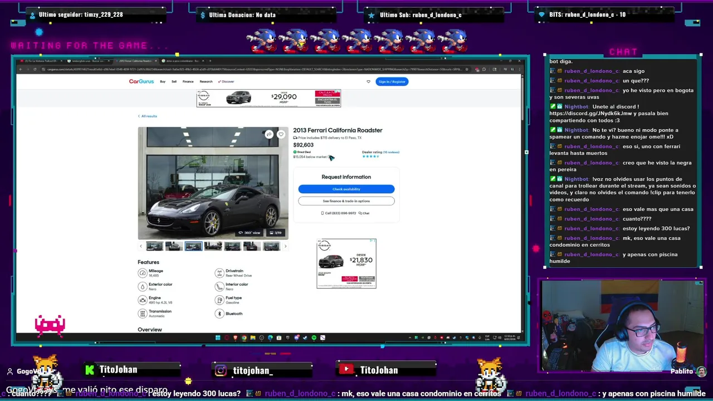Click the Nissan $21,830 sidebar ad
This screenshot has width=713, height=401.
point(346,263)
